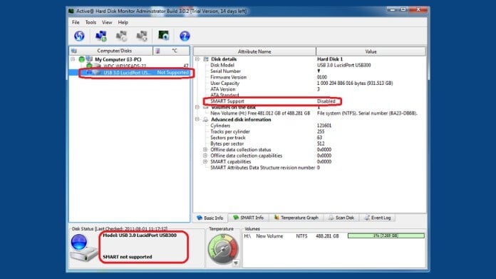The width and height of the screenshot is (496, 279).
Task: Collapse the Disk details section
Action: (x=197, y=59)
